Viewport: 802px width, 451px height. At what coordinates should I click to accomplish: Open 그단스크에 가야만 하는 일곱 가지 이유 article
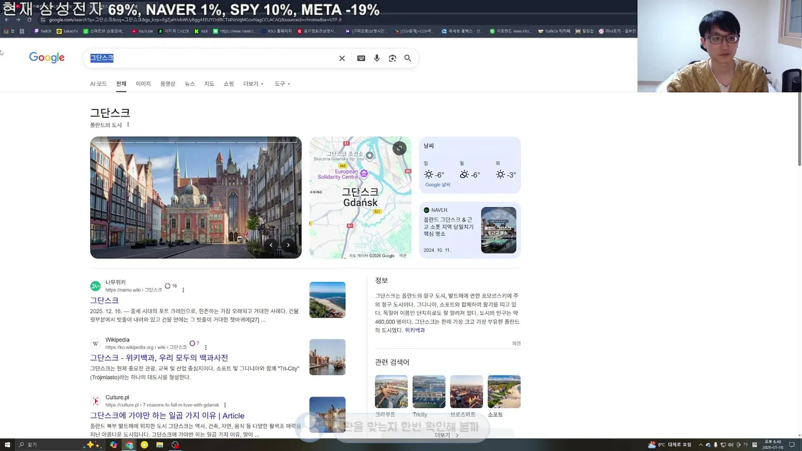tap(167, 416)
